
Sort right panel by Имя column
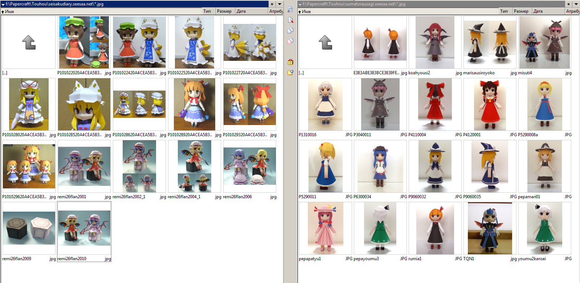pyautogui.click(x=398, y=11)
